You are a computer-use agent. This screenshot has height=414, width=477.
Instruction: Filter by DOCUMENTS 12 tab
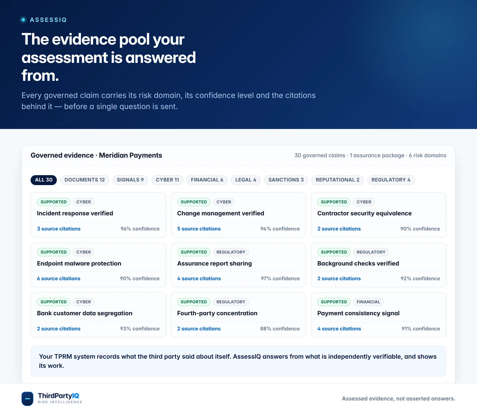tap(85, 180)
